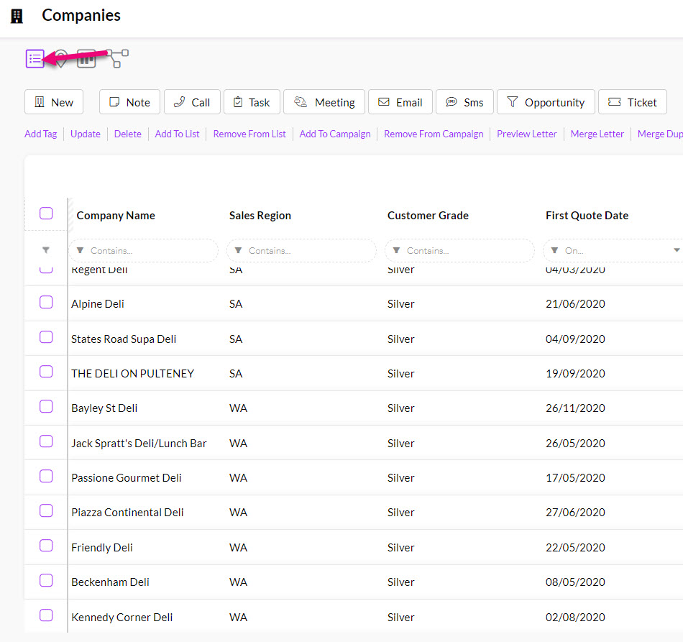Open the Beckenham Deli company record
This screenshot has height=642, width=683.
coord(110,582)
